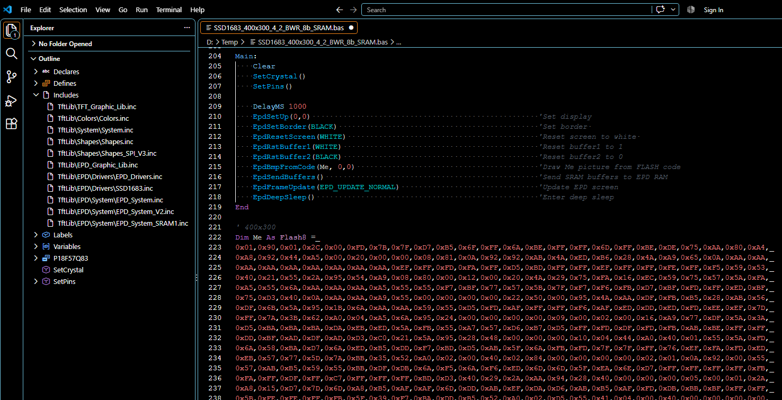Select the SSD1683_400x300_4_2_BWR_8b_SRAM.bas editor tab
This screenshot has width=782, height=400.
pos(279,28)
